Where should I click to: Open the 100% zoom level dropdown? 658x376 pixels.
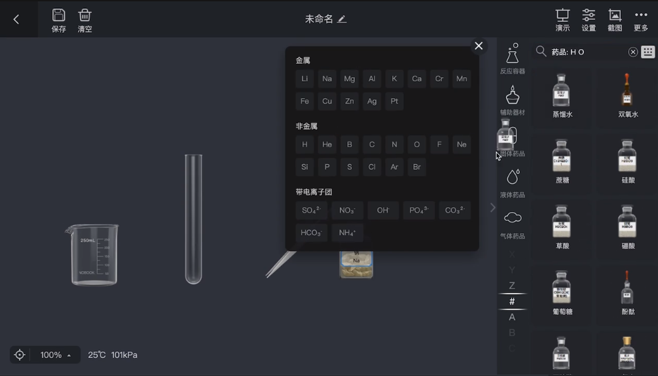56,355
